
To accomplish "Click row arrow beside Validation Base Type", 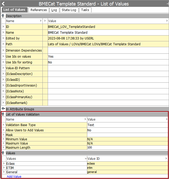I will point(3,125).
